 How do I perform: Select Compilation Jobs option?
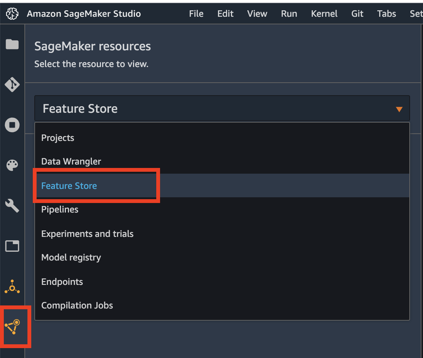pyautogui.click(x=222, y=305)
